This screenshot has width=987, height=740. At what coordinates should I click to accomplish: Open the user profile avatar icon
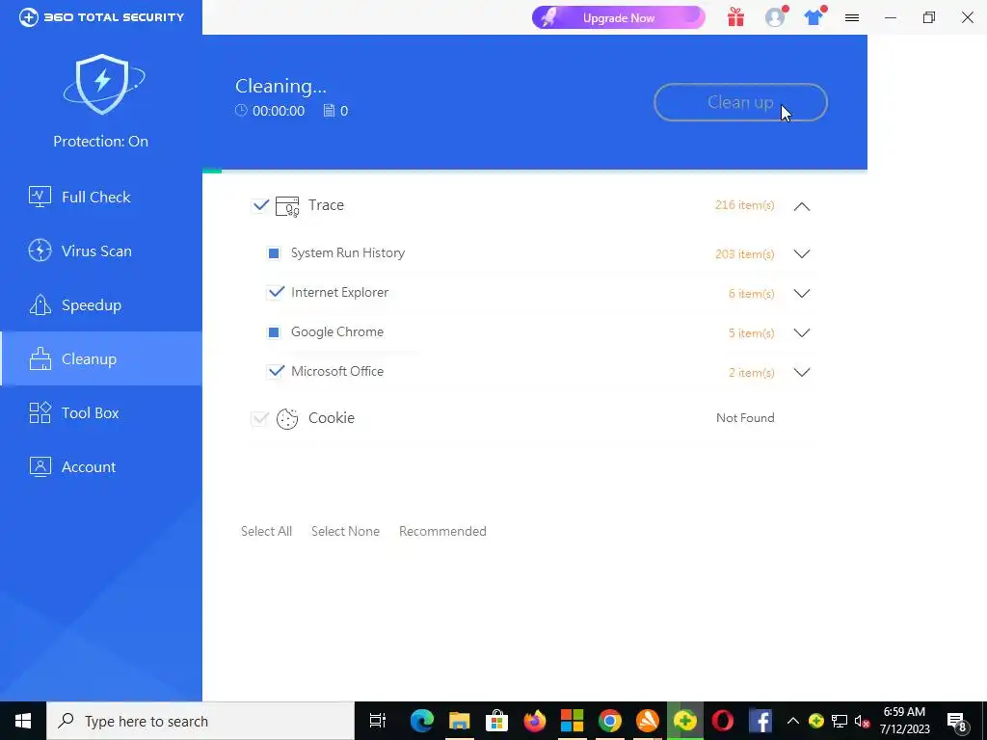tap(775, 17)
